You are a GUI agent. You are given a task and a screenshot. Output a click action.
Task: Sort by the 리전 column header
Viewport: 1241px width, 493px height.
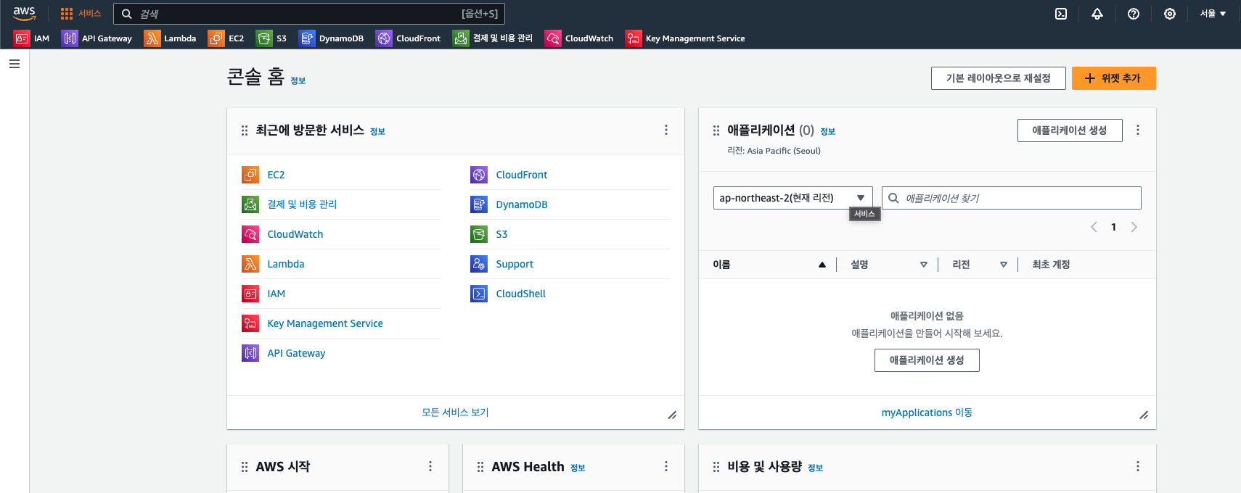pos(980,265)
